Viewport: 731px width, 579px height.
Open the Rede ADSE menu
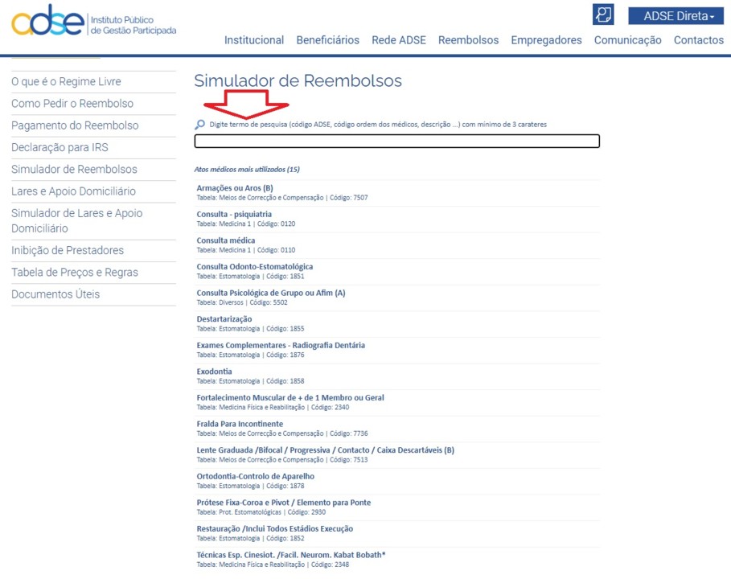click(x=398, y=40)
